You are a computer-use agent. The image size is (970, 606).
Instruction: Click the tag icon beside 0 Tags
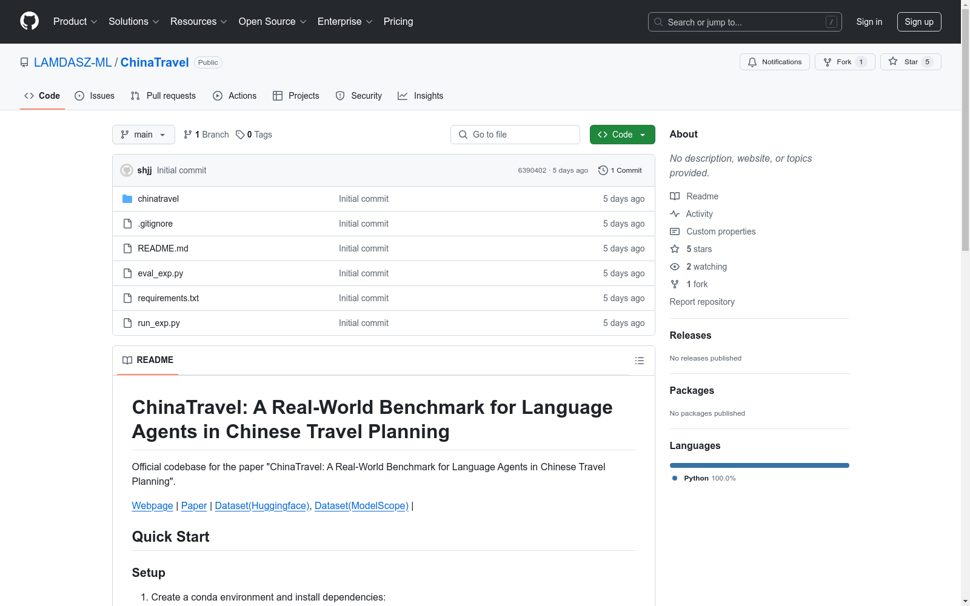coord(240,135)
